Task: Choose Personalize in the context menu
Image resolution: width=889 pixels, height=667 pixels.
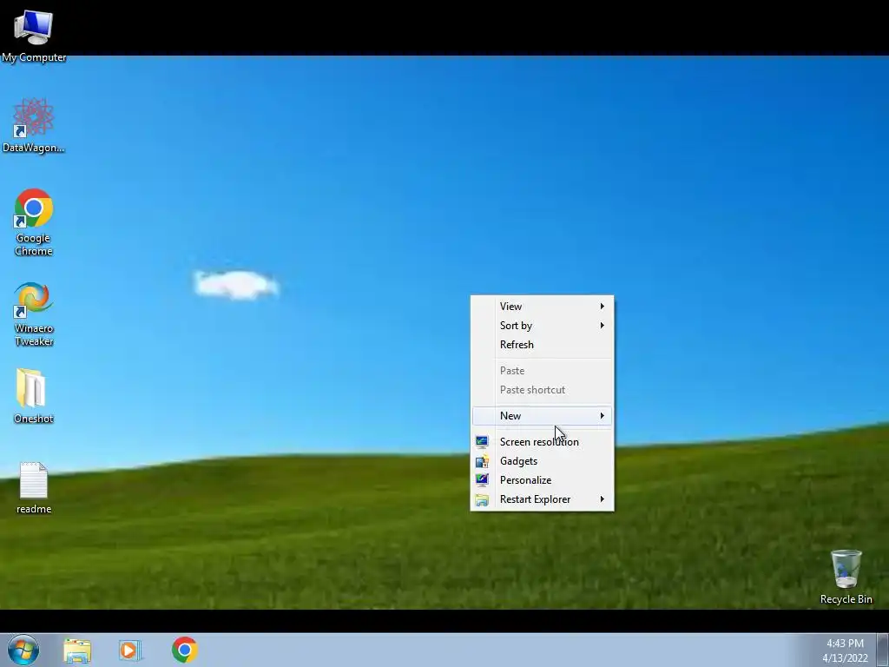Action: (x=542, y=479)
